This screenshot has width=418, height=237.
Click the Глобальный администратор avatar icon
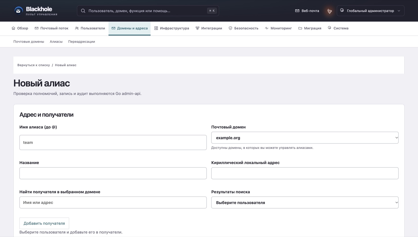(x=342, y=10)
